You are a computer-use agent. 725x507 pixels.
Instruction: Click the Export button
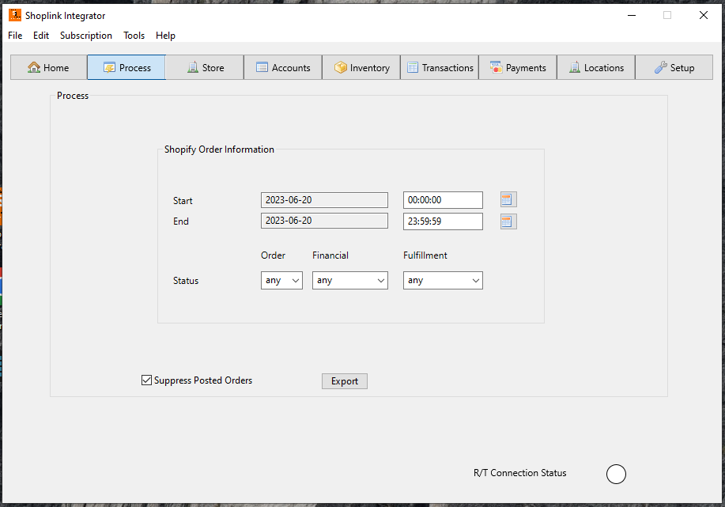pyautogui.click(x=345, y=381)
